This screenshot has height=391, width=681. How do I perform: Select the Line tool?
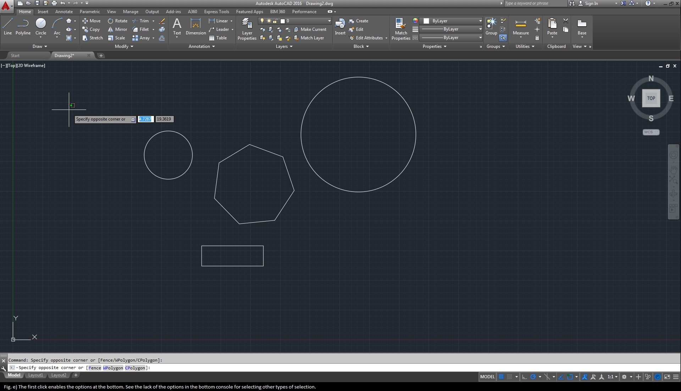tap(7, 24)
